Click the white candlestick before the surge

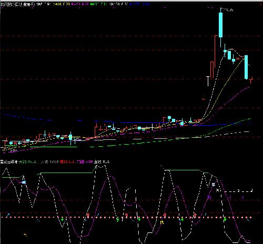pyautogui.click(x=208, y=81)
